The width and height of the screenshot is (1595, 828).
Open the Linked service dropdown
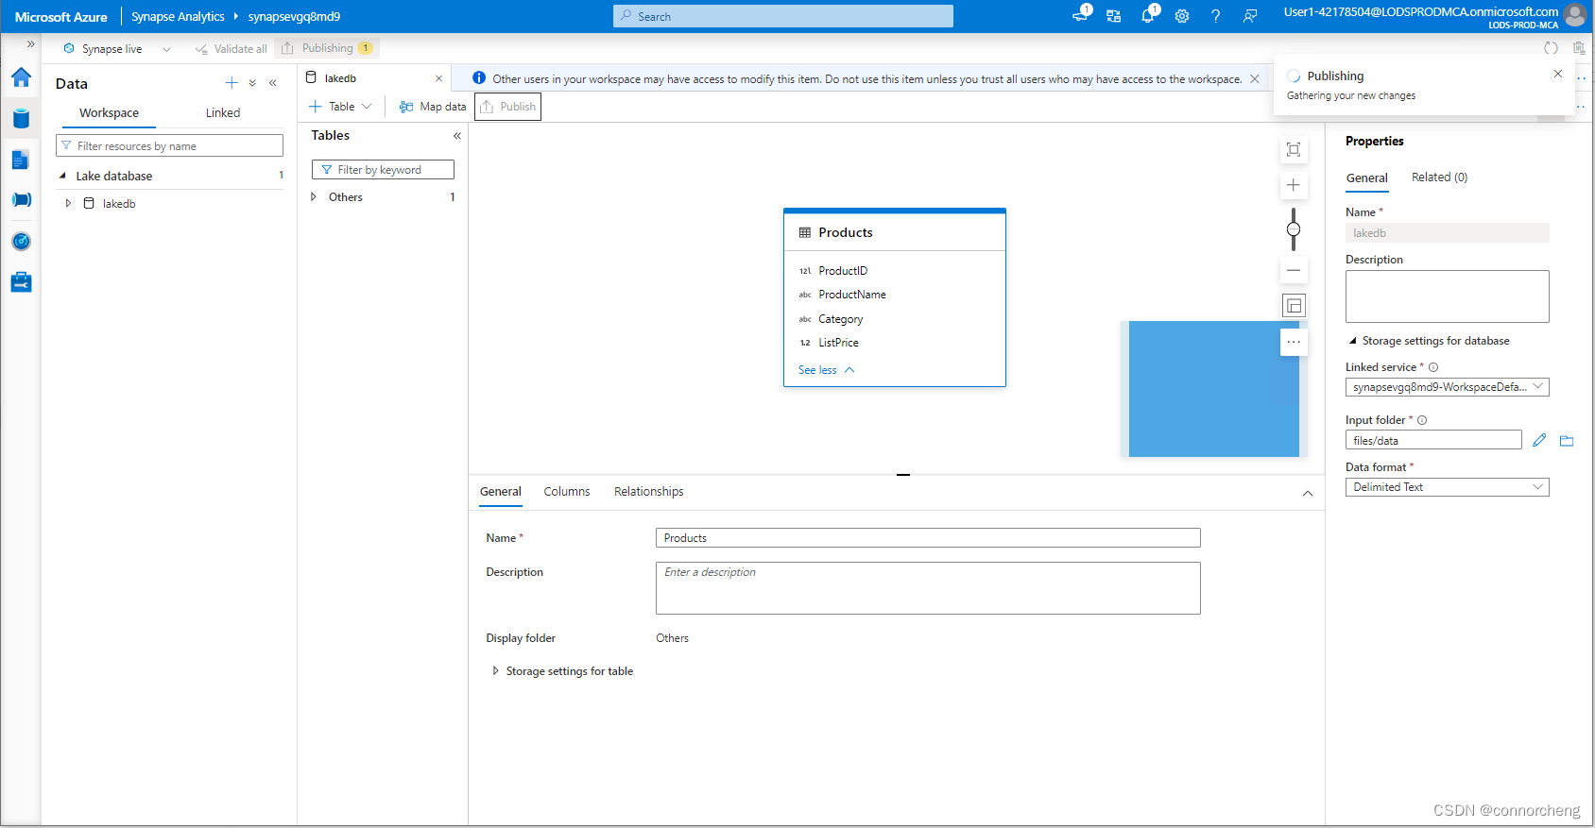click(x=1447, y=387)
